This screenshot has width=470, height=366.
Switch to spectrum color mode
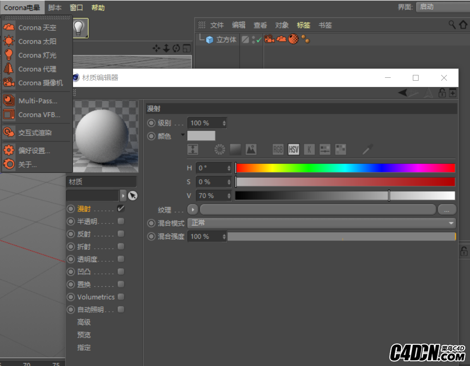pos(235,149)
